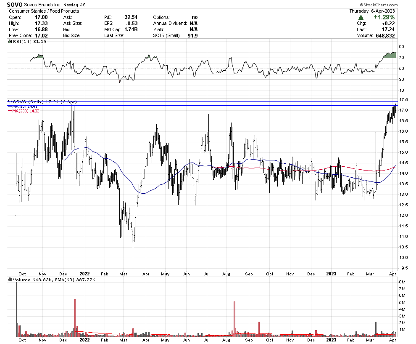Click the Mkt Cap value 1.74B

[131, 29]
